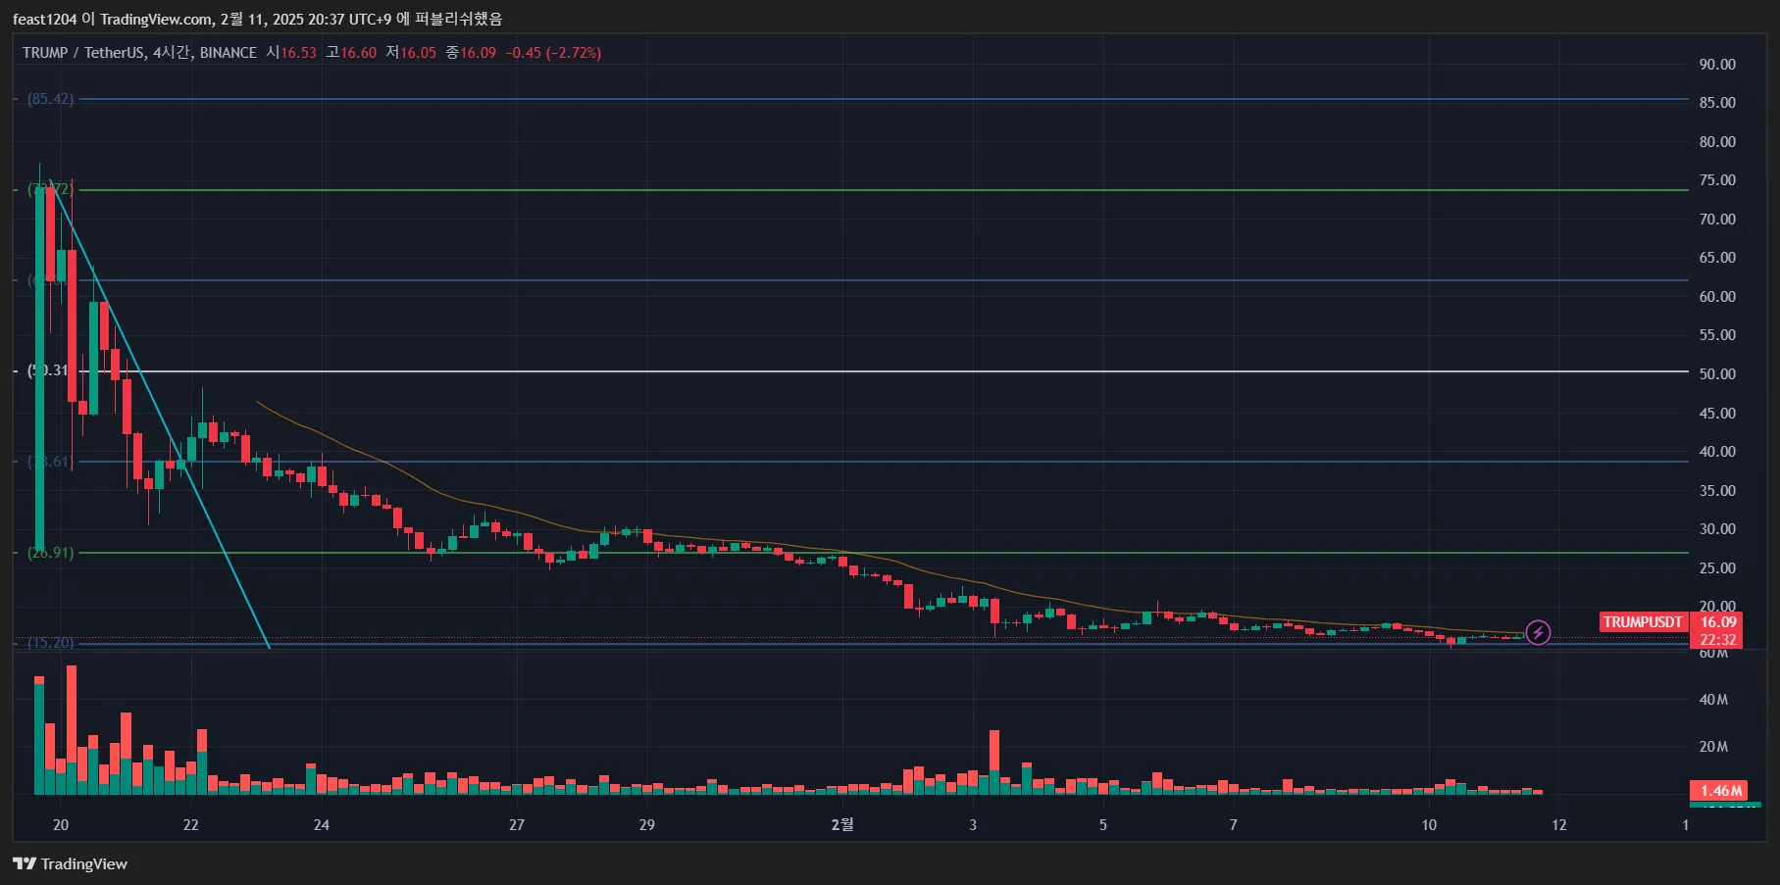This screenshot has height=885, width=1780.
Task: Click the TradingView.com text in the header line
Action: click(156, 19)
